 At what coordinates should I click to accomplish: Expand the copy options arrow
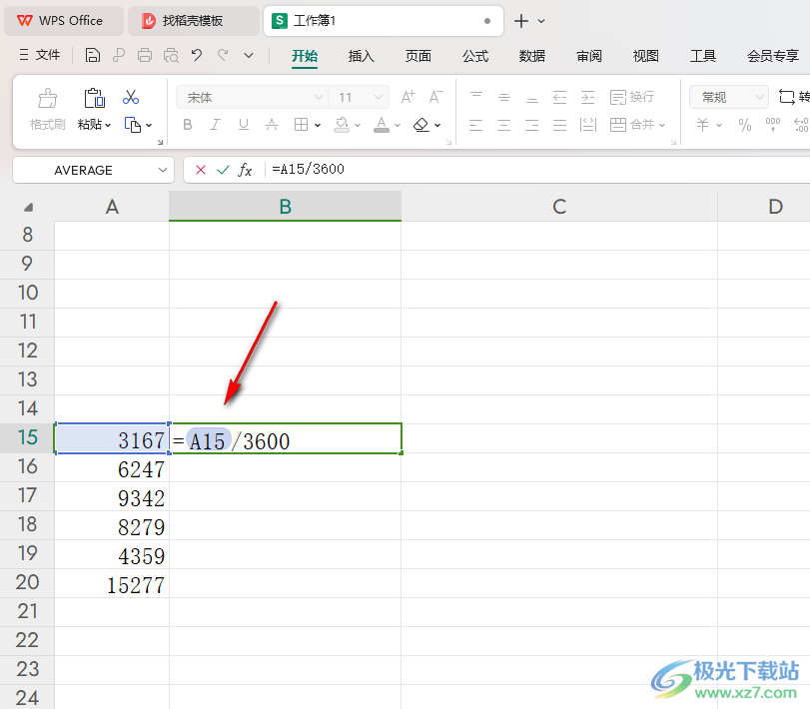149,125
